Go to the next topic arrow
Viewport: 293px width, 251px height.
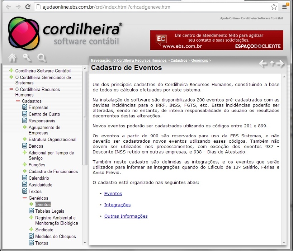280,64
